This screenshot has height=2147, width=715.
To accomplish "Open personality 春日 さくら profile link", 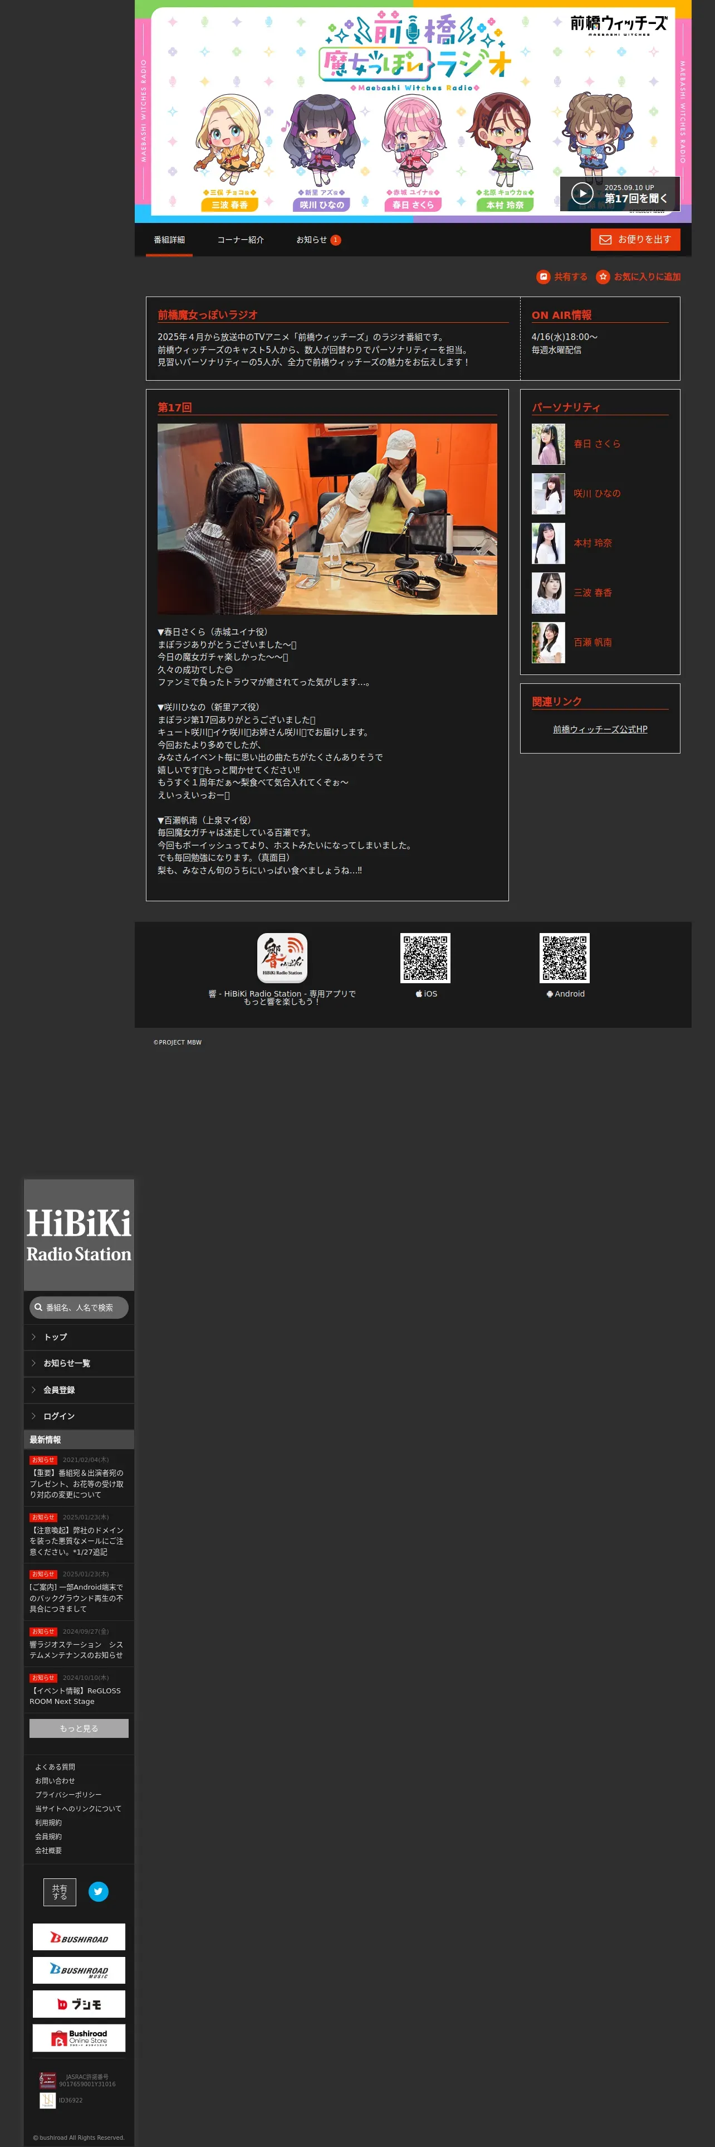I will [x=597, y=444].
